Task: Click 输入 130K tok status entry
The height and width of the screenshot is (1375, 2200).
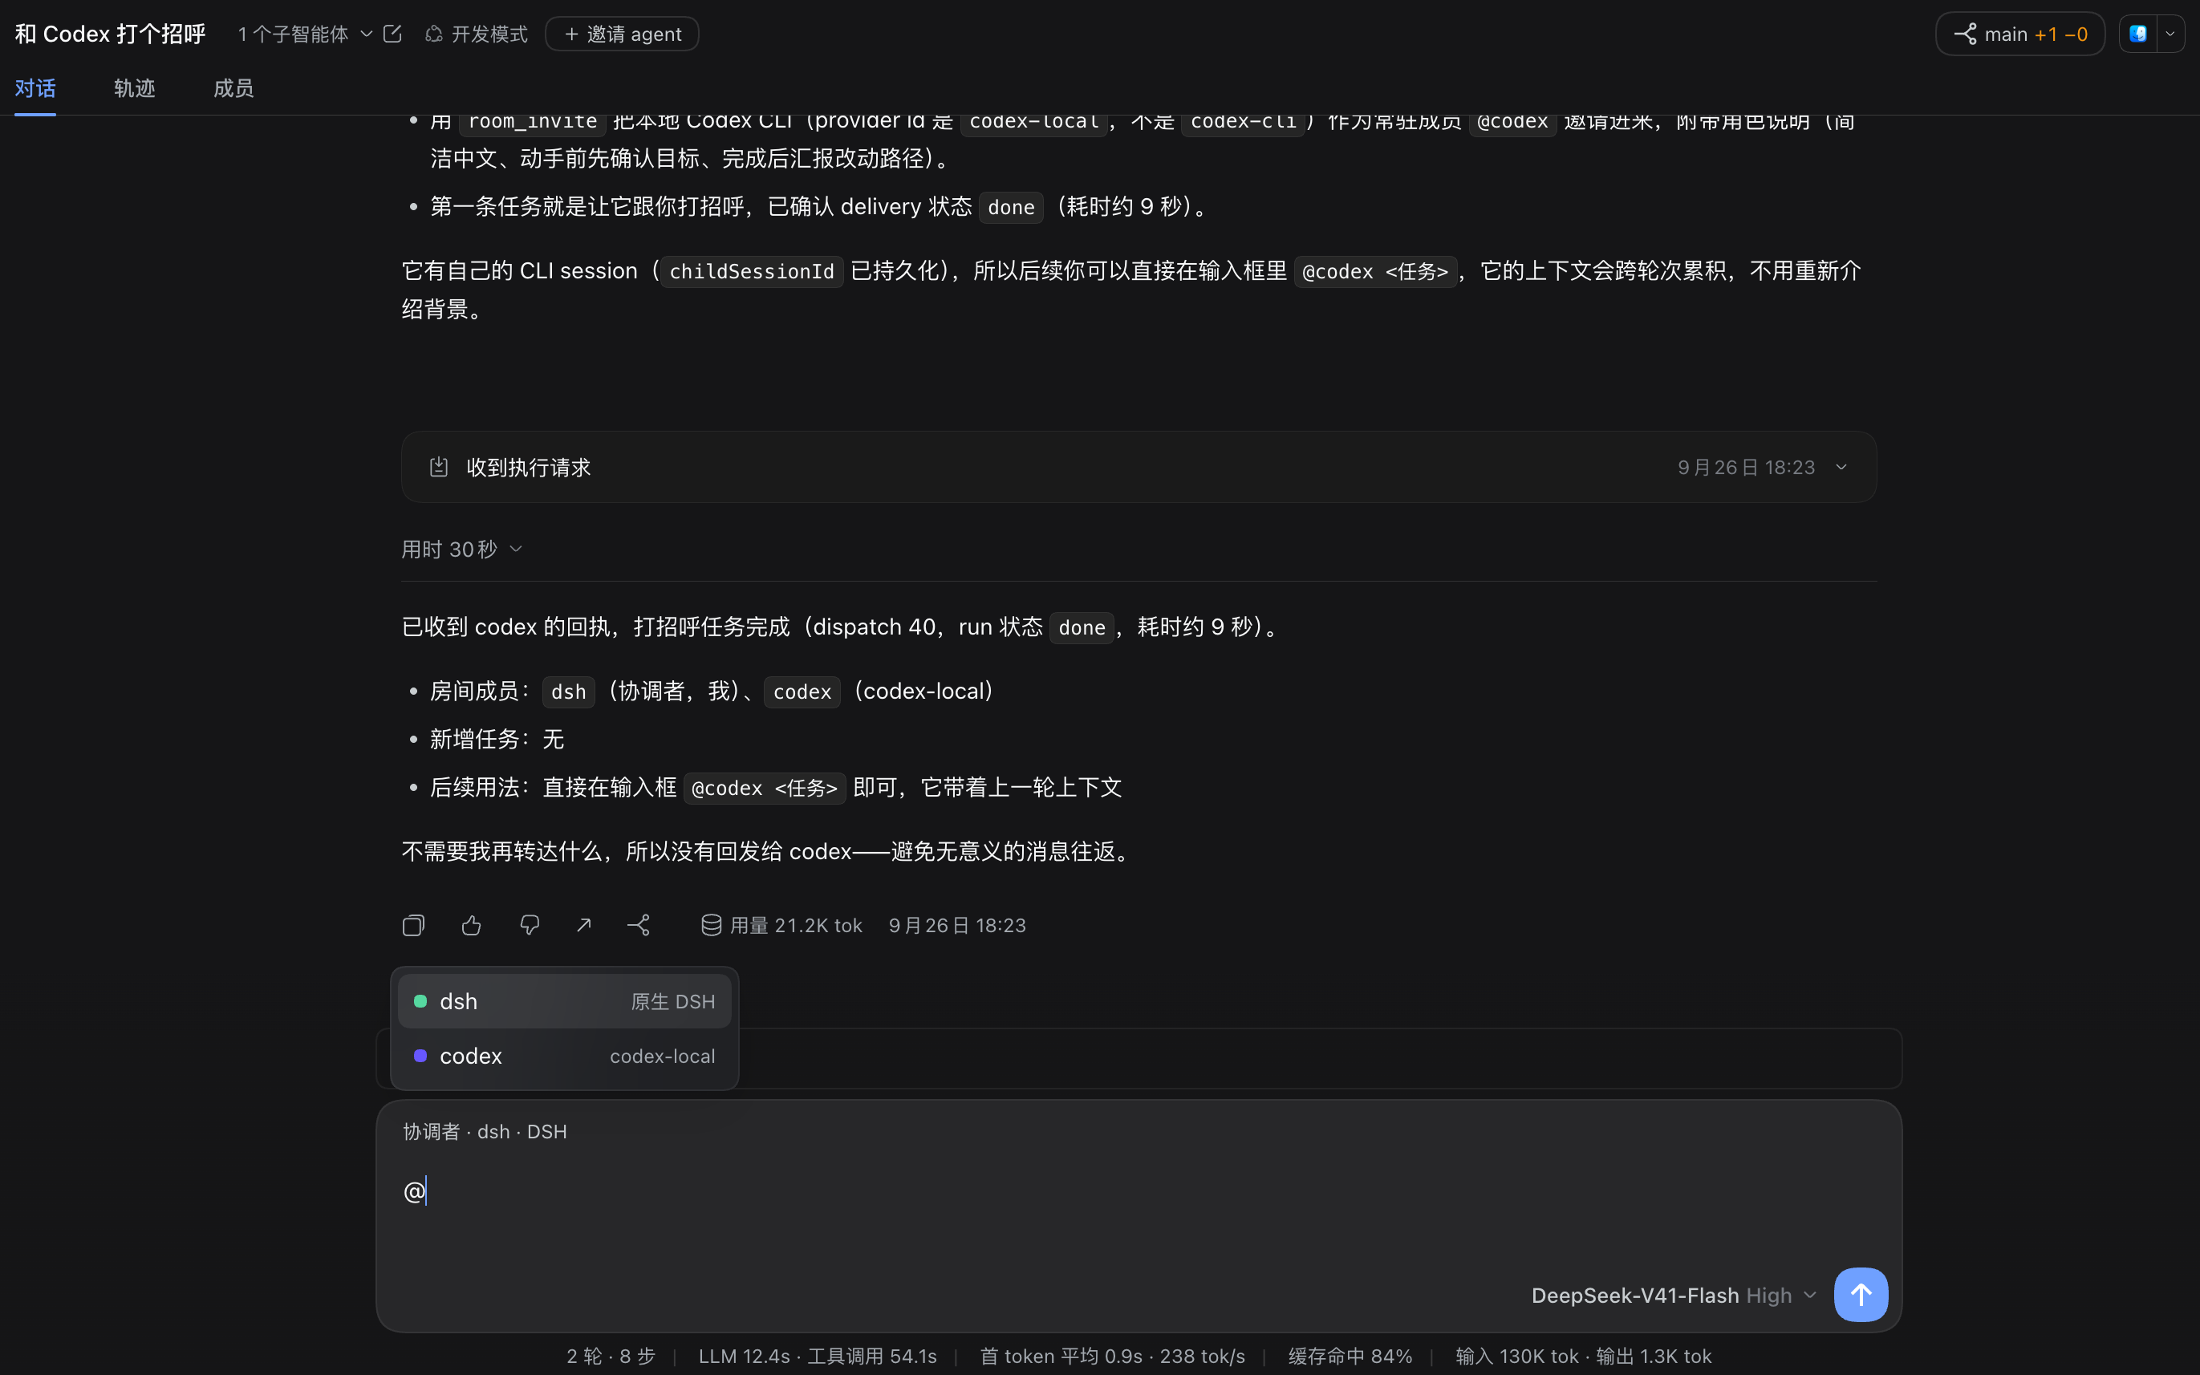Action: (x=1517, y=1356)
